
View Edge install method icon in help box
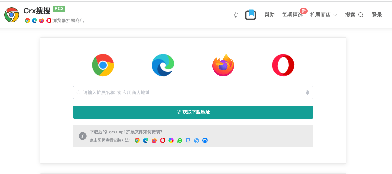(146, 140)
